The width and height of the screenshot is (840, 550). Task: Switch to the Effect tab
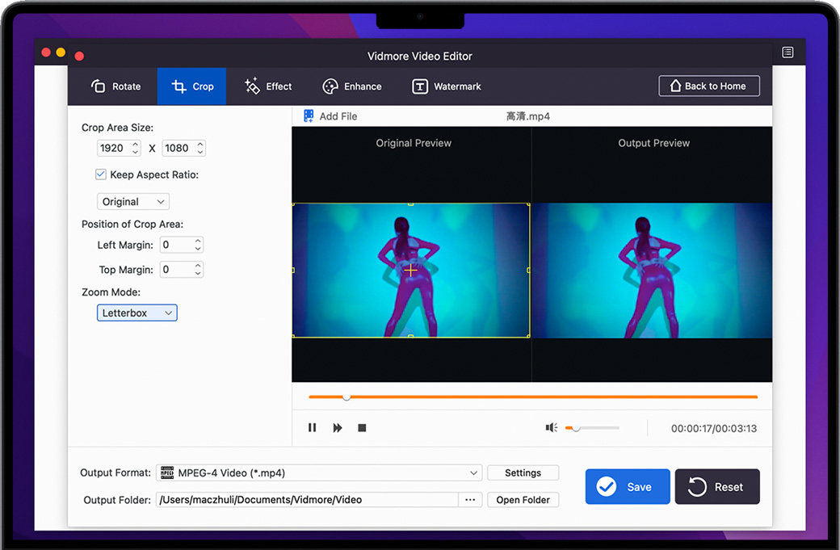tap(268, 86)
